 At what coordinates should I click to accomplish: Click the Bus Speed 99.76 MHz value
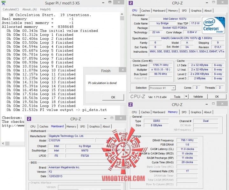tap(161, 74)
